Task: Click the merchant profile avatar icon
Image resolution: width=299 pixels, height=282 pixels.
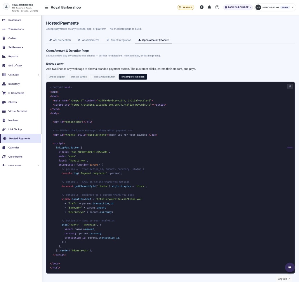Action: (6, 7)
